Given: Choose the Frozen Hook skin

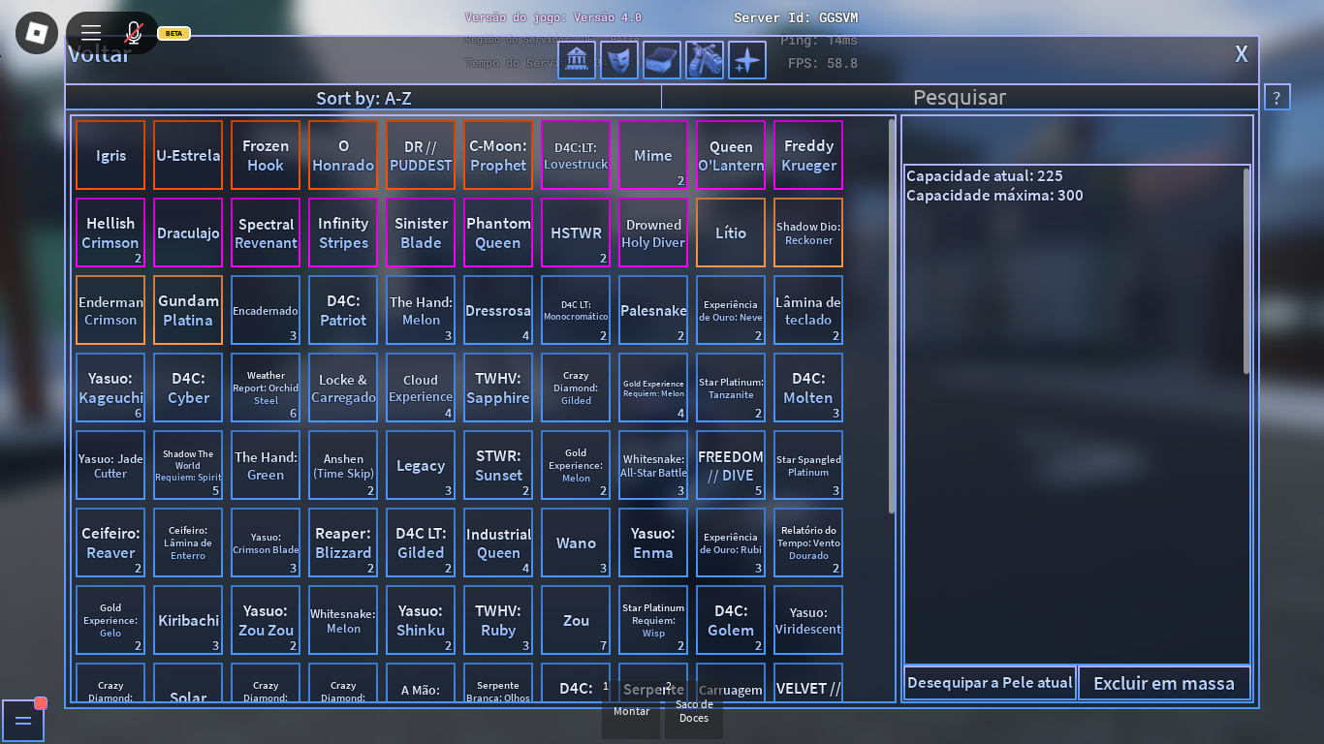Looking at the screenshot, I should click(266, 155).
